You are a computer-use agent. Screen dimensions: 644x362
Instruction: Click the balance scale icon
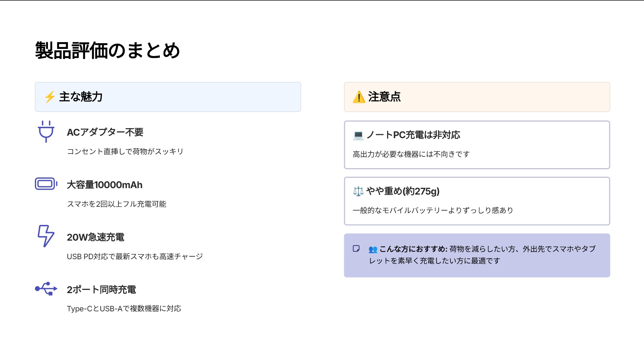(358, 191)
